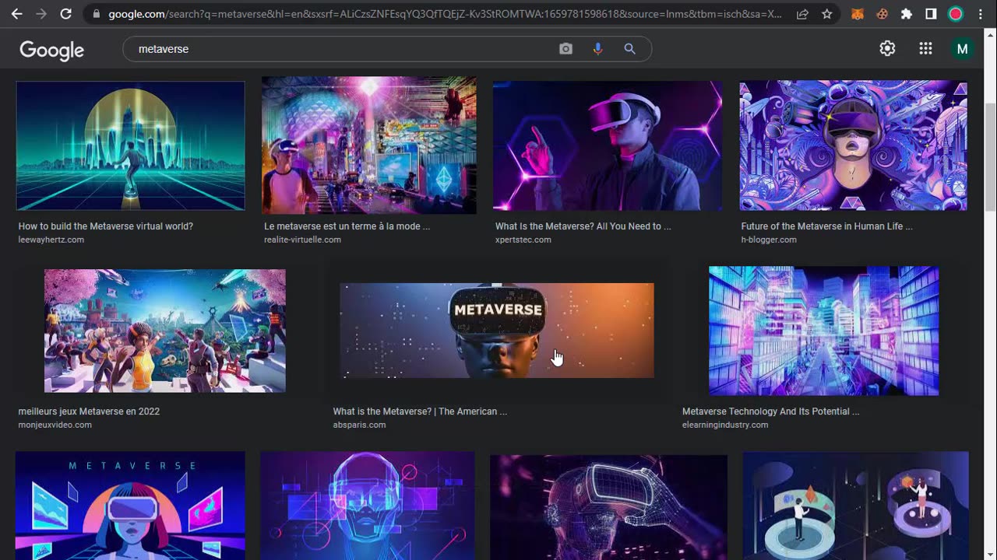Open 'How to build the Metaverse virtual world?'
This screenshot has height=560, width=997.
(106, 226)
